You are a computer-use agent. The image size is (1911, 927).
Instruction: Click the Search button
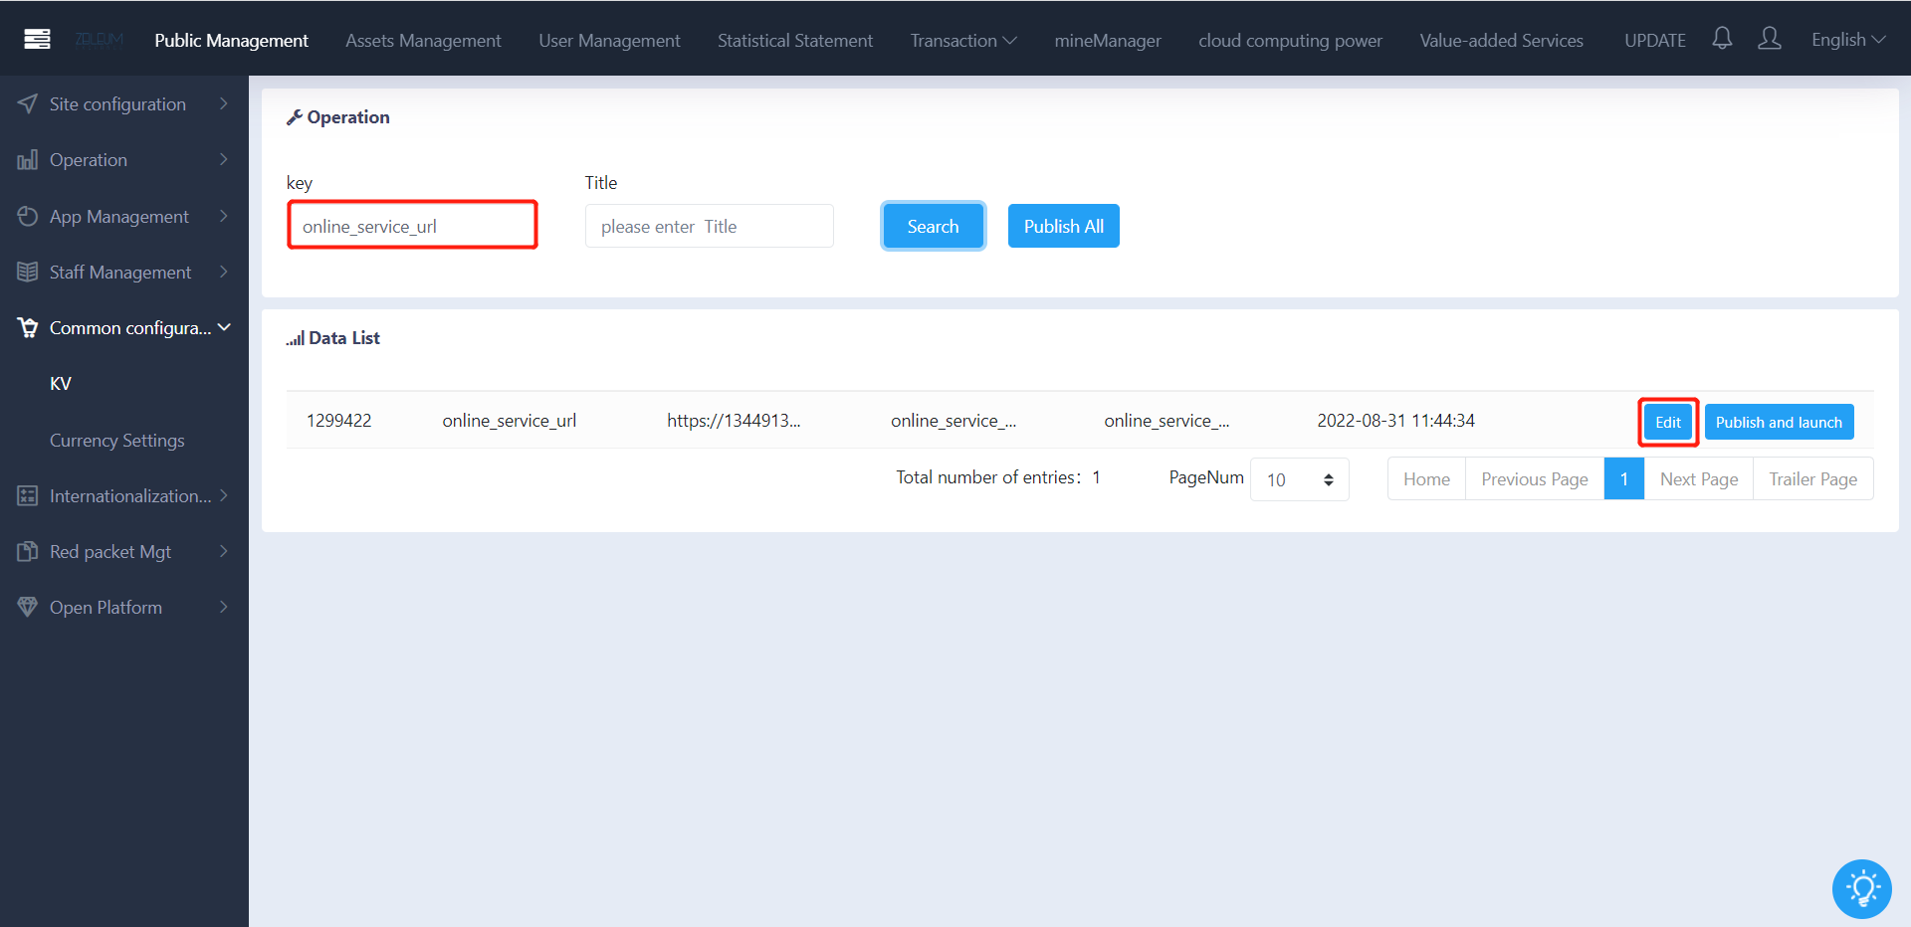[933, 226]
